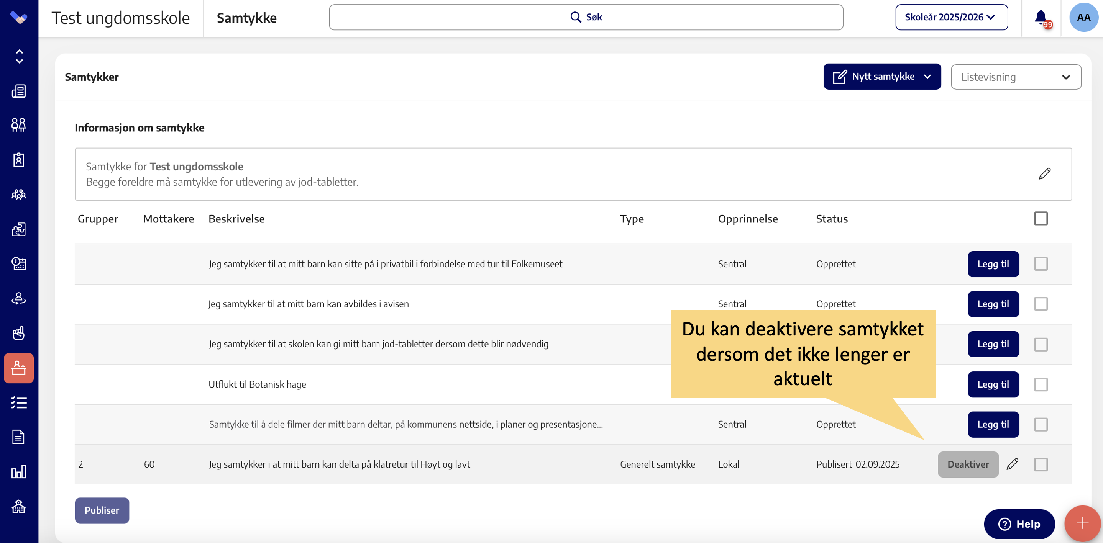
Task: Open the checklist icon in the sidebar
Action: (x=19, y=402)
